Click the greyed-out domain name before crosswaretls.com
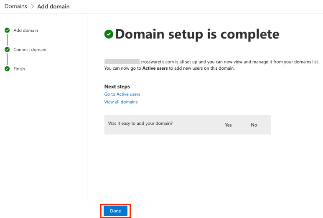Image resolution: width=323 pixels, height=218 pixels. [x=122, y=61]
